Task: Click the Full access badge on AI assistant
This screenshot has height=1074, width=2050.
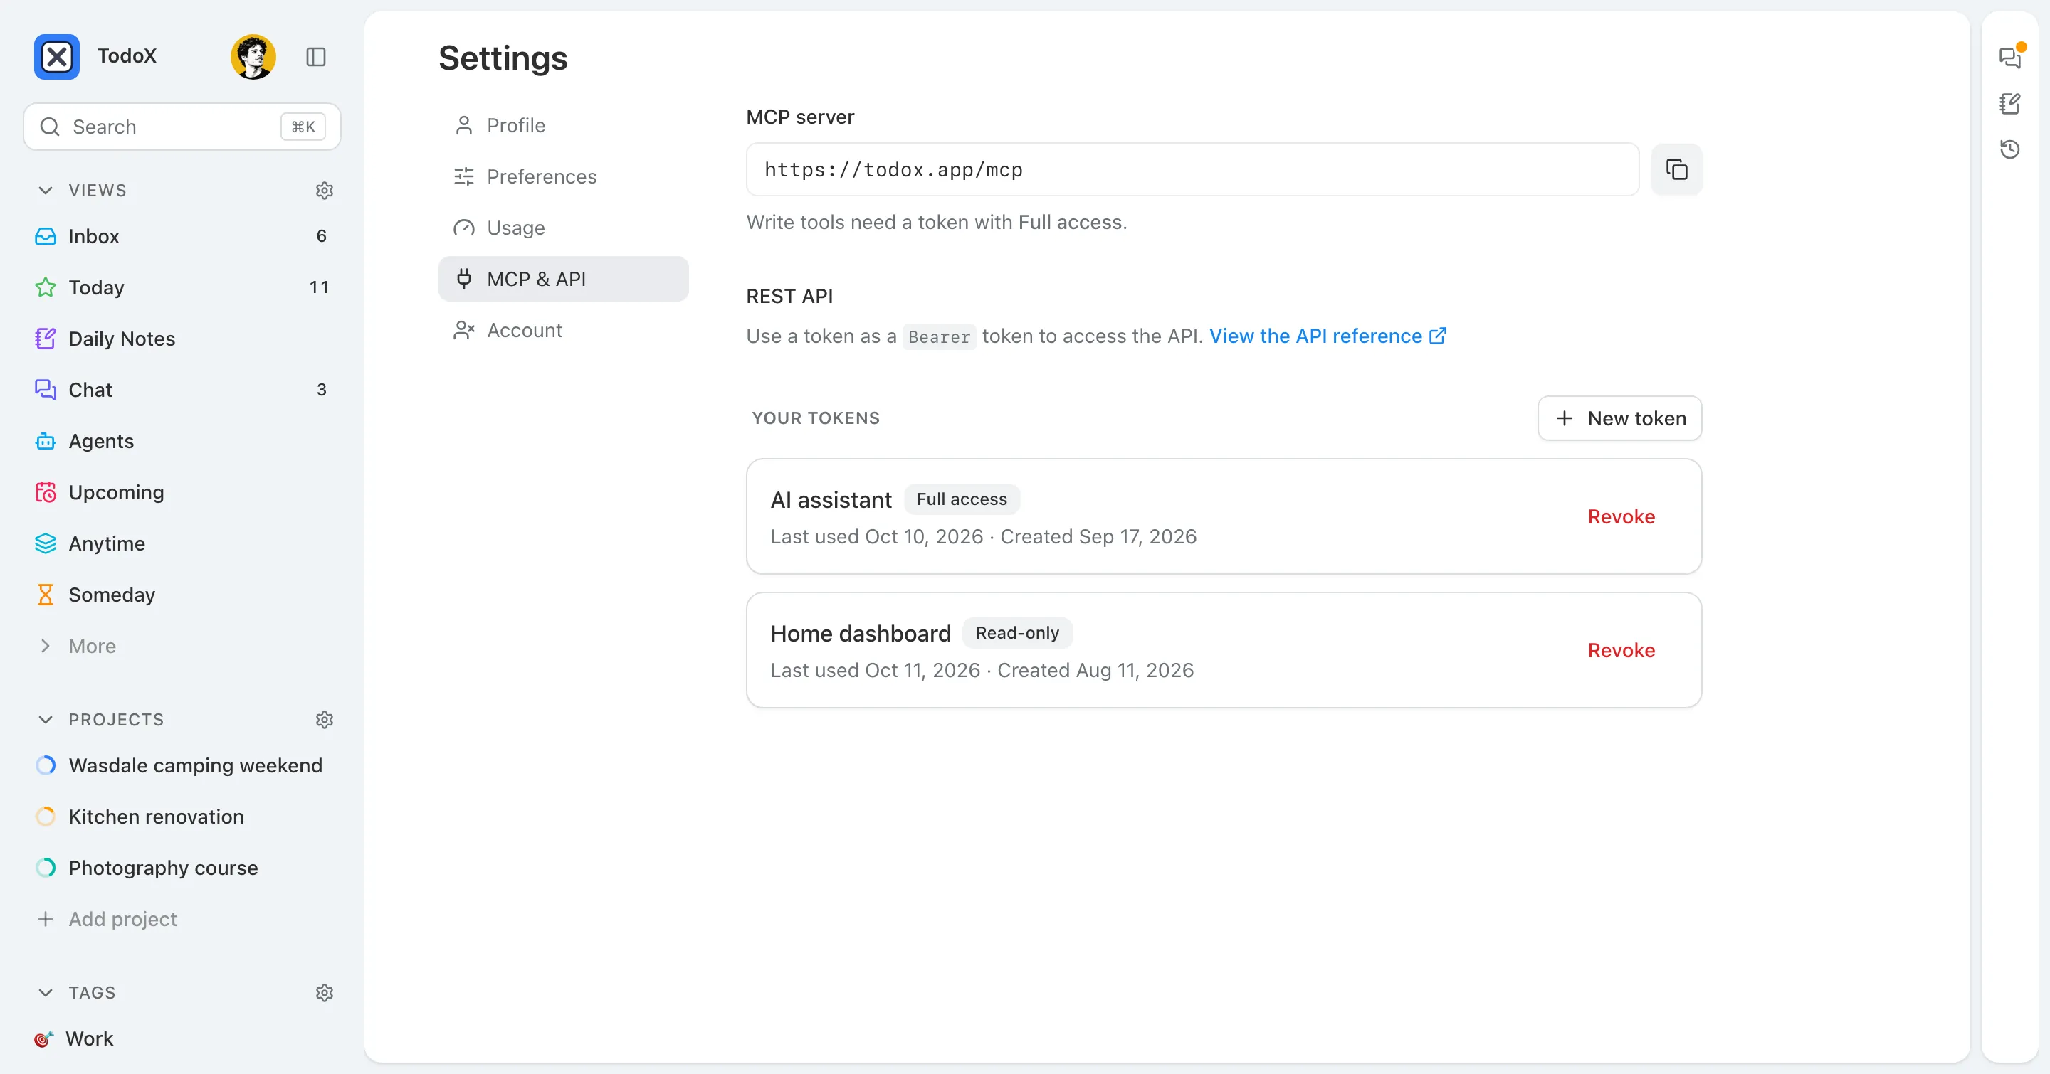Action: coord(962,499)
